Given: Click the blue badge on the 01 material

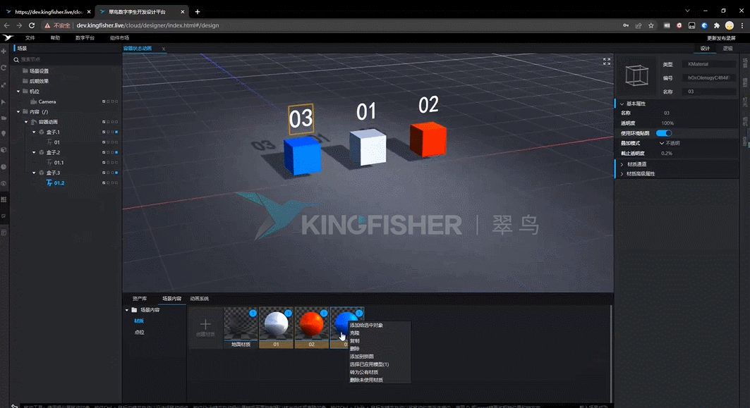Looking at the screenshot, I should pyautogui.click(x=288, y=314).
